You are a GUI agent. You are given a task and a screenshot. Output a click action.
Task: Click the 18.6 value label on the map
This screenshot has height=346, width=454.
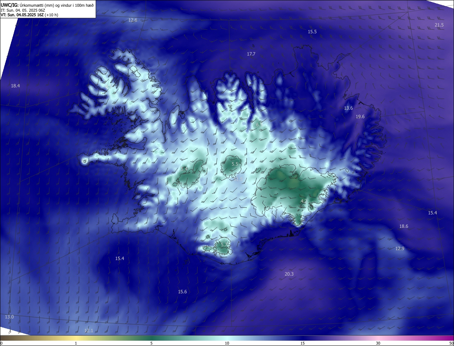pyautogui.click(x=404, y=226)
